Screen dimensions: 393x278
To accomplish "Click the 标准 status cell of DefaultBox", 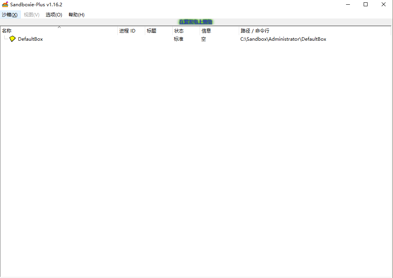I will [x=178, y=39].
